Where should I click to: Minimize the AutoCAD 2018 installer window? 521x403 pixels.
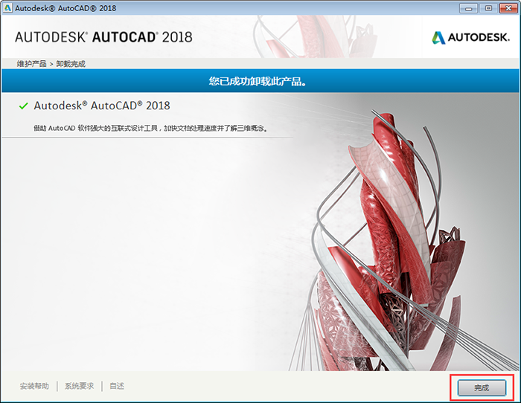(x=468, y=8)
